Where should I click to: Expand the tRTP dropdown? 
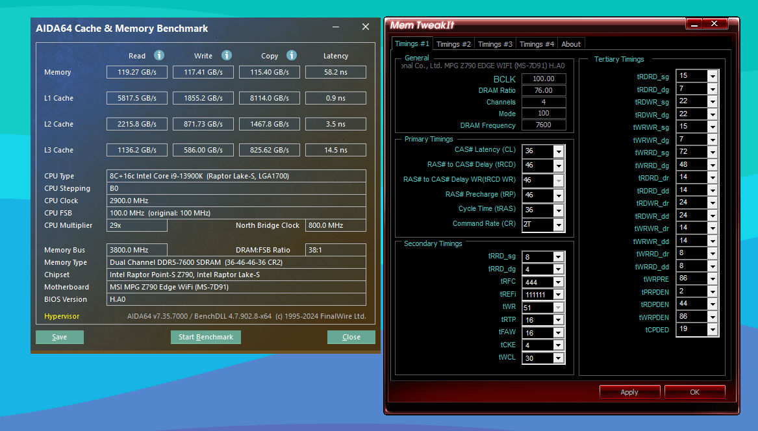[559, 321]
